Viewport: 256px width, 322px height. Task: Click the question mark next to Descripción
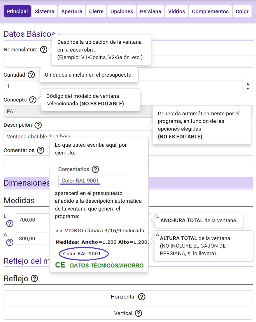pos(38,125)
